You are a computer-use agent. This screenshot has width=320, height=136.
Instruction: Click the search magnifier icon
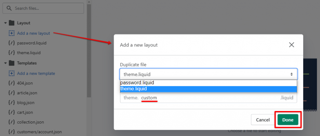(x=9, y=8)
